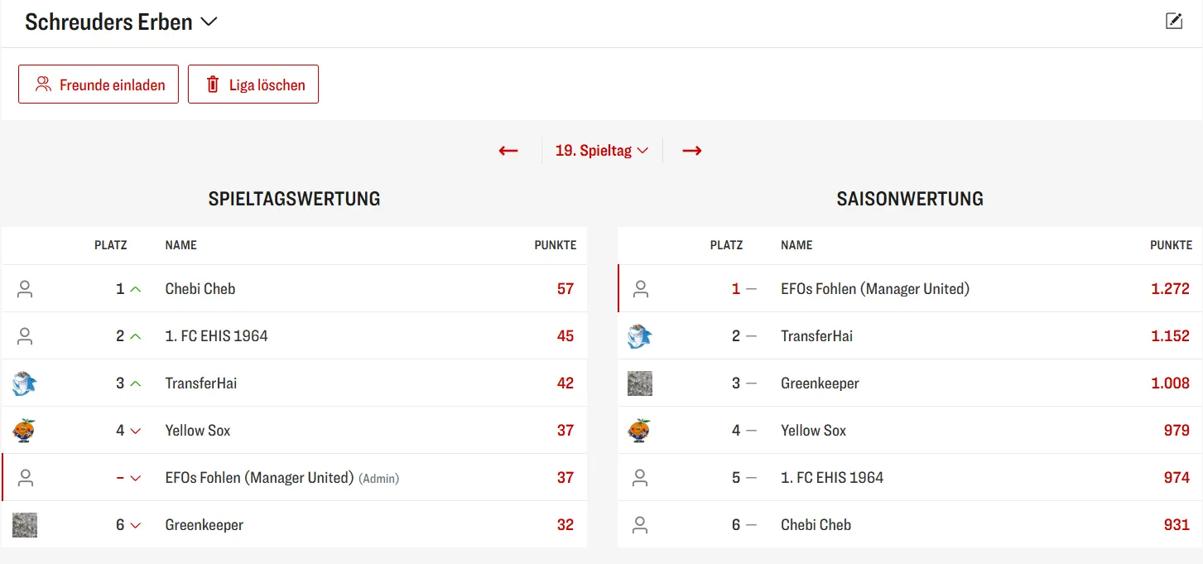Click the edit league pencil icon
The image size is (1203, 564).
tap(1173, 22)
